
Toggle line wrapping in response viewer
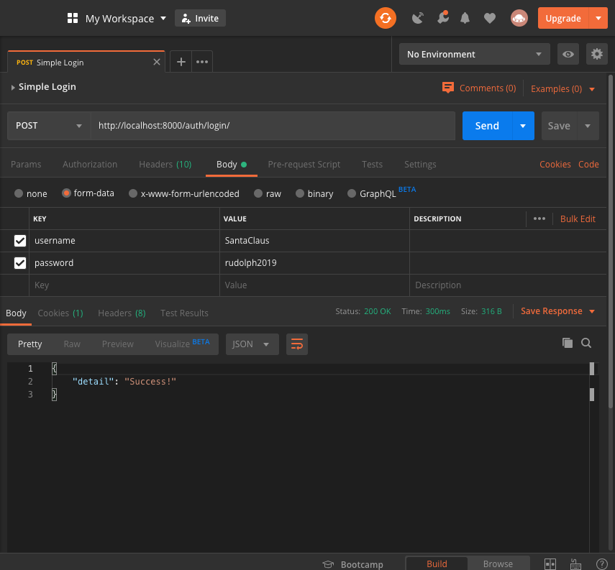pos(297,344)
